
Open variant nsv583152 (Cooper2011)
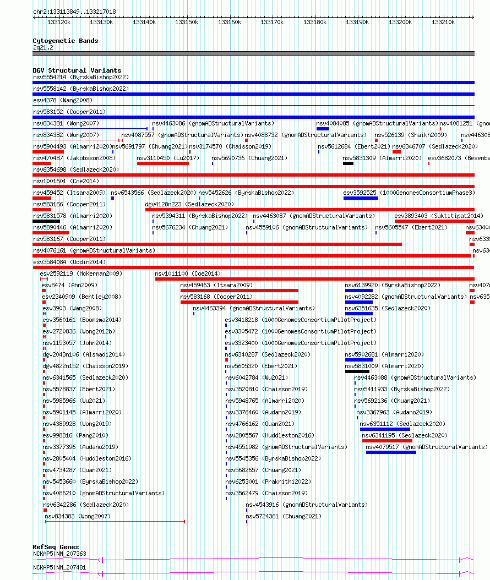pyautogui.click(x=69, y=112)
